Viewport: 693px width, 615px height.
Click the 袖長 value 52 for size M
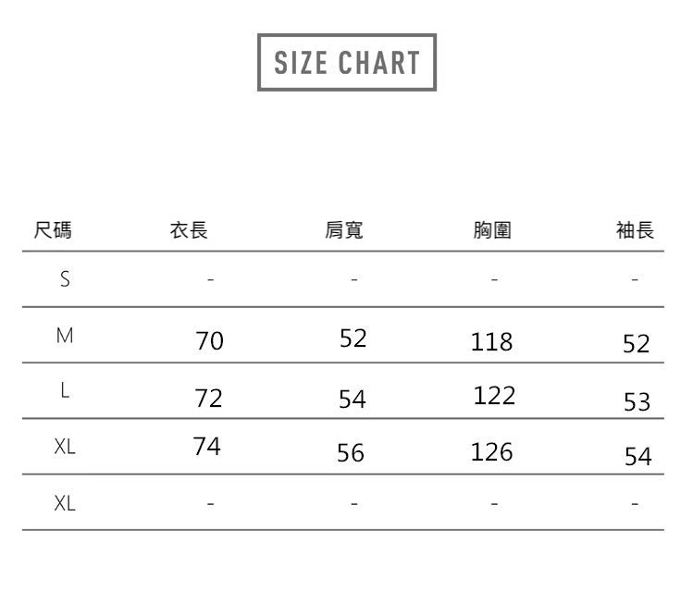(x=637, y=345)
